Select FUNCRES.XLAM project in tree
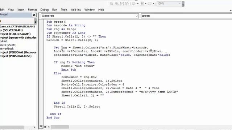Screen dimensions: 232x130 pyautogui.click(x=15, y=34)
